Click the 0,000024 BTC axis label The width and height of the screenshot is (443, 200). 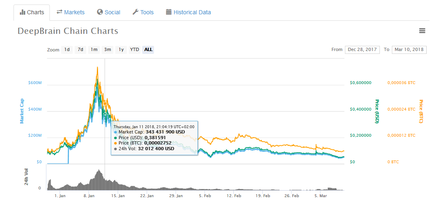click(401, 109)
